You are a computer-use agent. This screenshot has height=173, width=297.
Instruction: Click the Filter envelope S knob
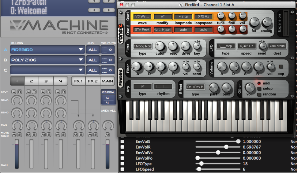161,67
